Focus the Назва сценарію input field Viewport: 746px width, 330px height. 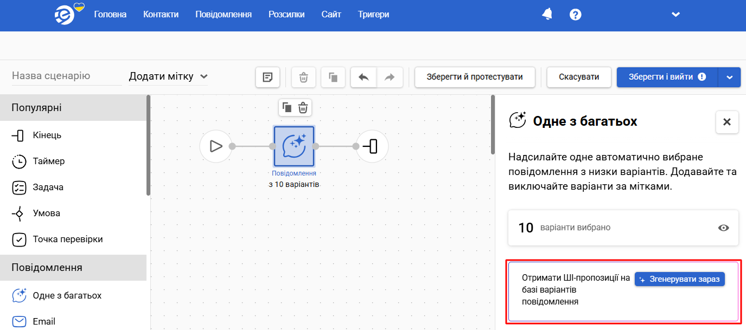pyautogui.click(x=67, y=76)
